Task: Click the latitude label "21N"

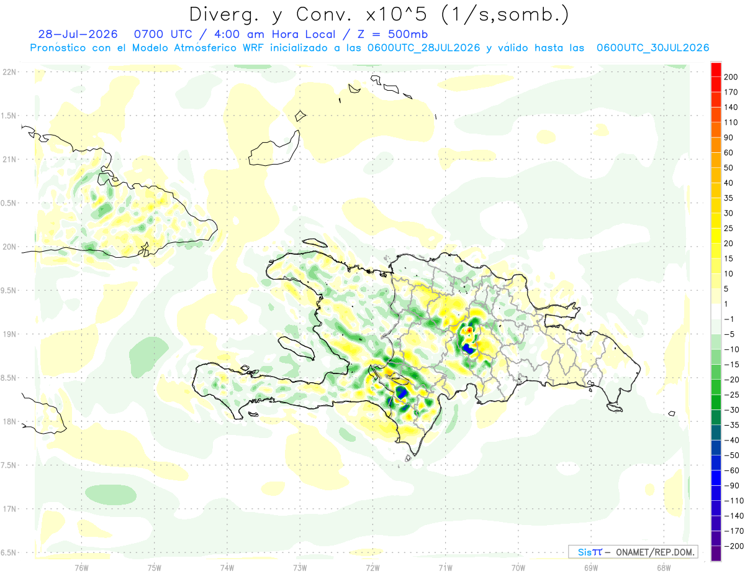Action: coord(11,159)
